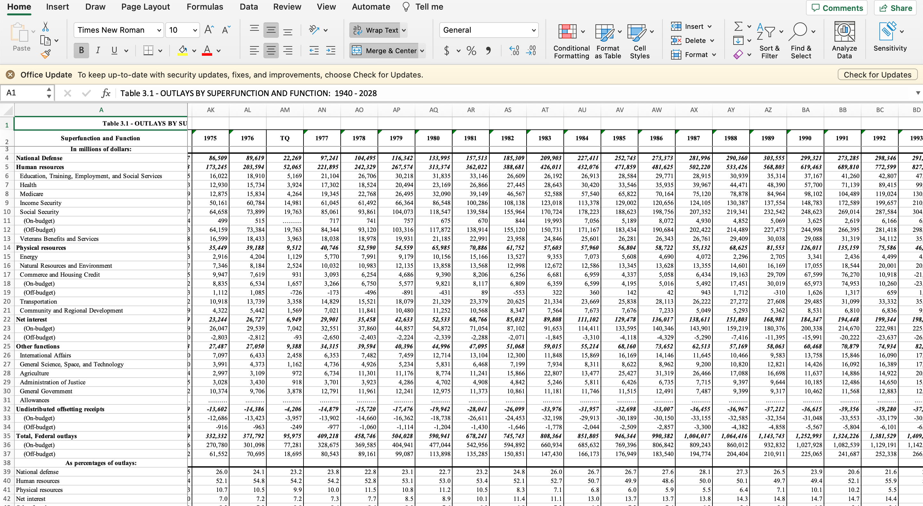The image size is (923, 506).
Task: Toggle Underline formatting on selected cell
Action: [115, 50]
